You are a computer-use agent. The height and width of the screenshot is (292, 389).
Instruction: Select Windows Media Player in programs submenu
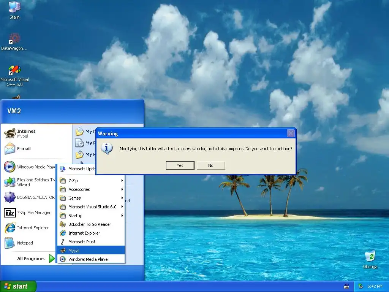[91, 259]
